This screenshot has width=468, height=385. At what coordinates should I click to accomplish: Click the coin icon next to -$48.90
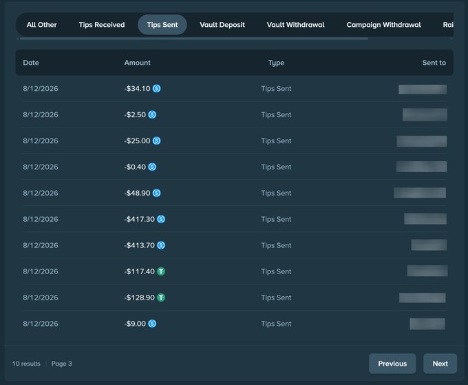pyautogui.click(x=156, y=193)
